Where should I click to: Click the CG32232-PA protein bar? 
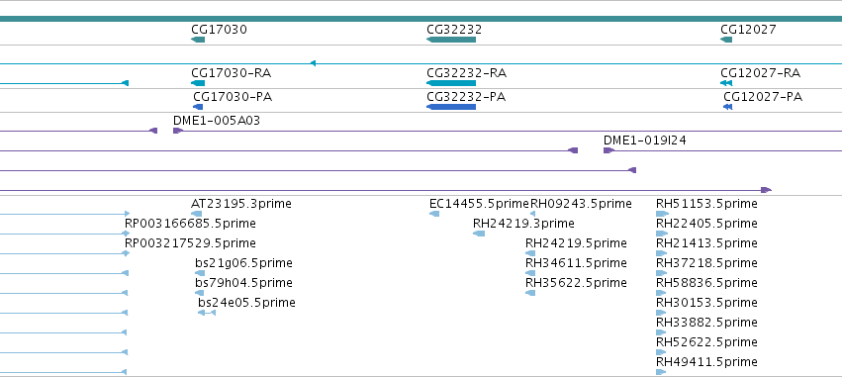pos(451,107)
